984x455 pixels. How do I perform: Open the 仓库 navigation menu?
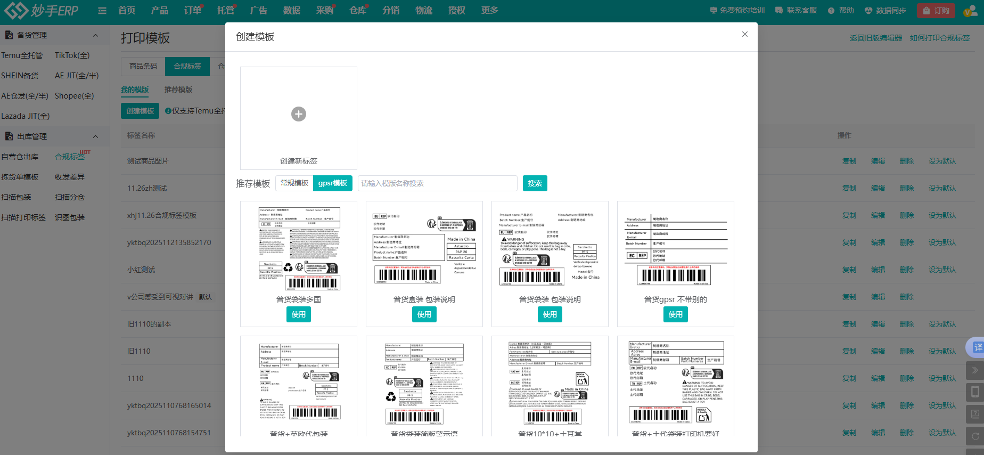[x=358, y=11]
